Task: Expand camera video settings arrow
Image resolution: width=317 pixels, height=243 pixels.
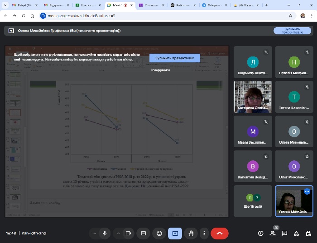Action: pos(118,233)
